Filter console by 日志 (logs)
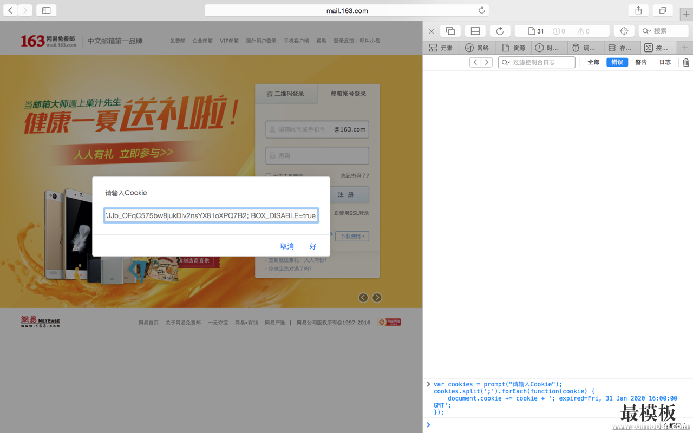The width and height of the screenshot is (693, 433). (665, 62)
